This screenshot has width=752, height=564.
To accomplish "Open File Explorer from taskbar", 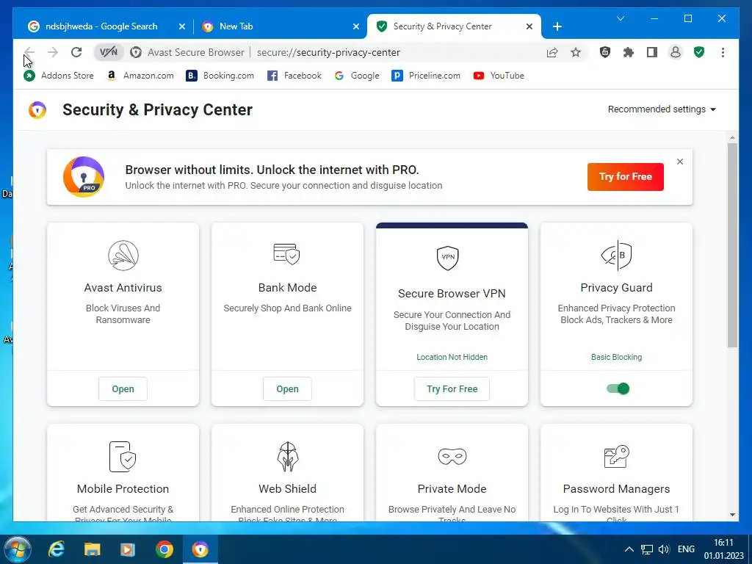I will 92,549.
